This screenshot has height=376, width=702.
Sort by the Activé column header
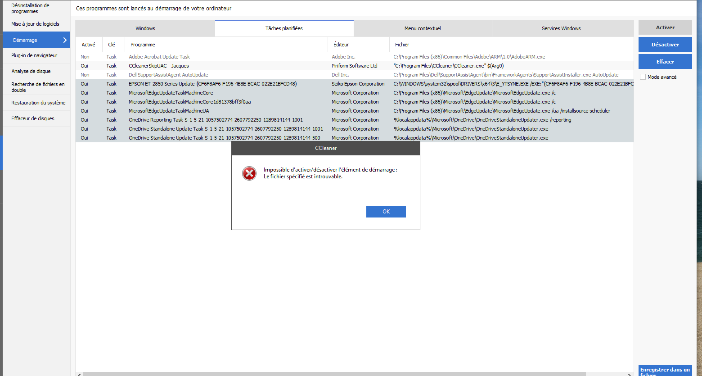click(89, 45)
